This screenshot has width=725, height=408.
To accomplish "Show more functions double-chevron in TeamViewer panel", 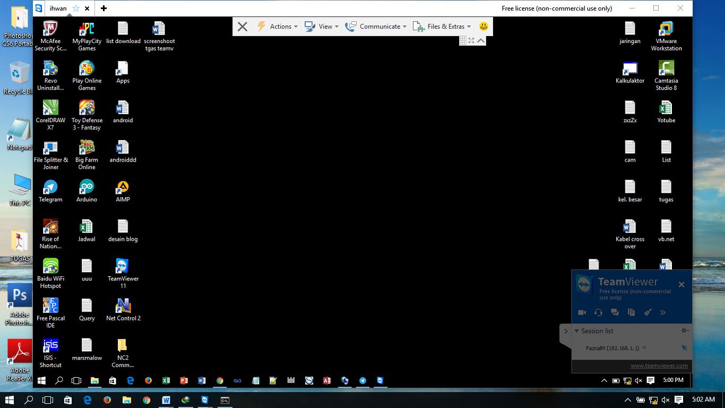I will [x=662, y=312].
